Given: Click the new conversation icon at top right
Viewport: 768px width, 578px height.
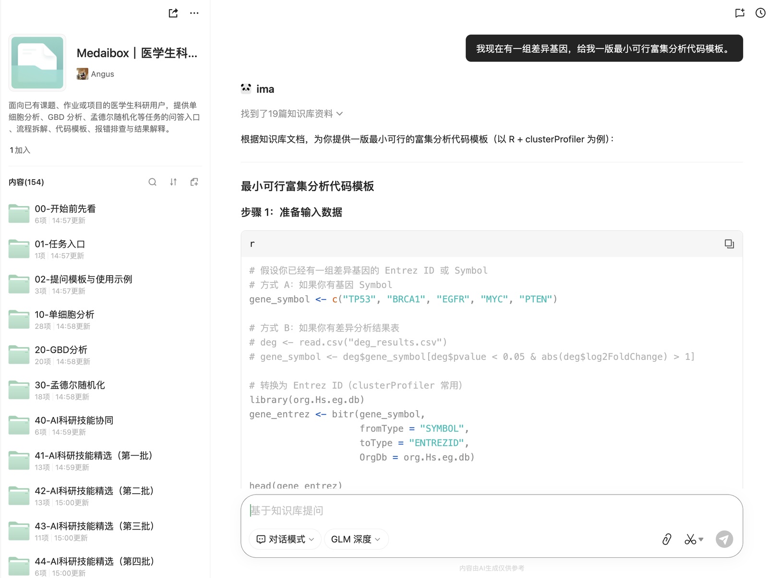Looking at the screenshot, I should coord(740,13).
